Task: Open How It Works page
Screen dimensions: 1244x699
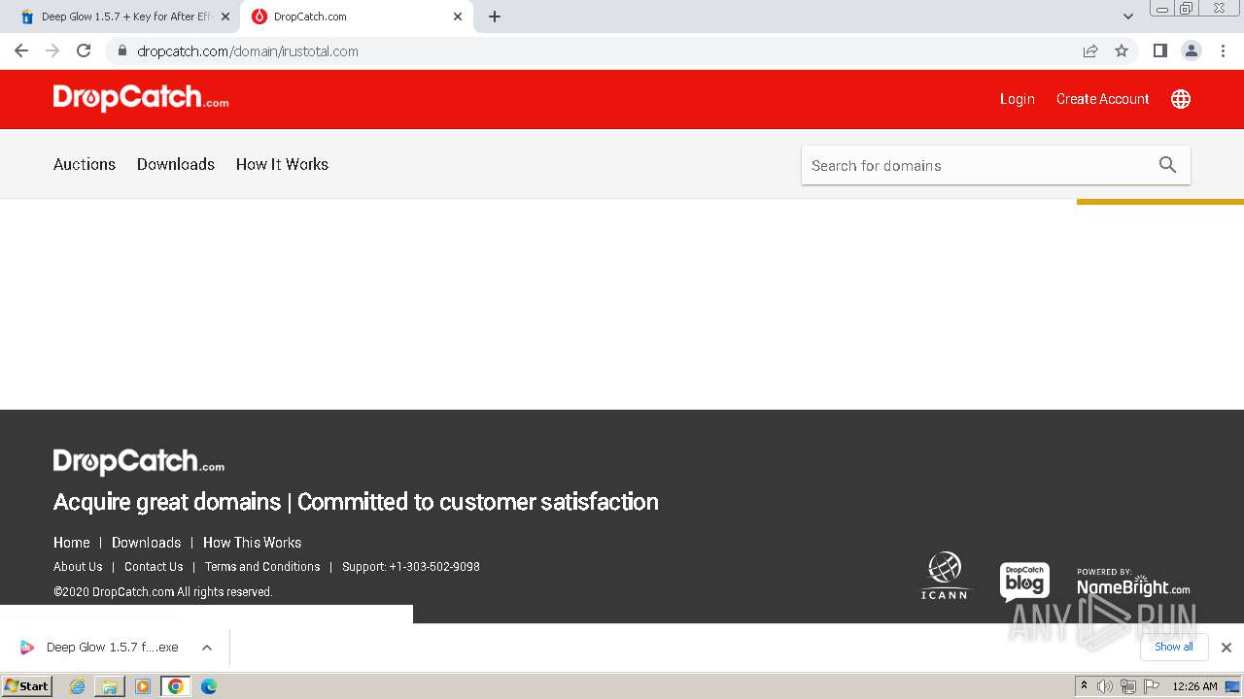Action: [282, 164]
